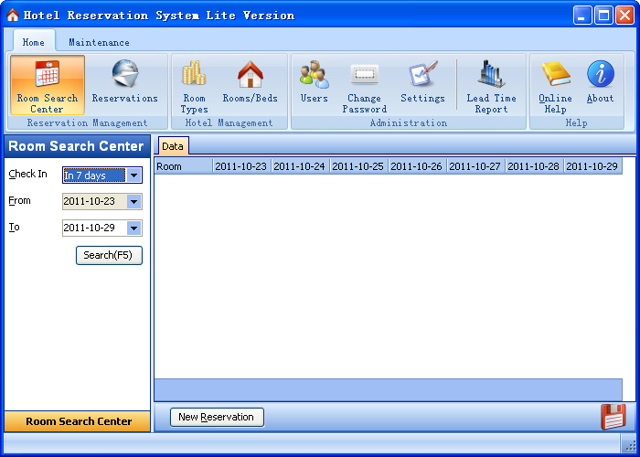Click the Room Search Center bottom panel button
Viewport: 640px width, 457px height.
[x=78, y=421]
